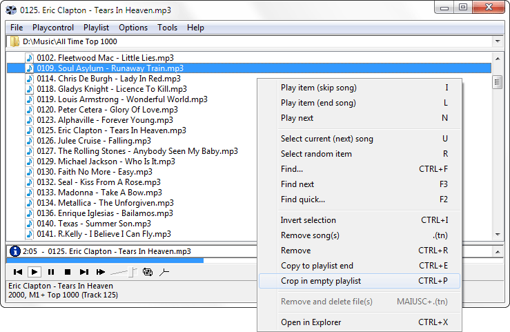Select '0136. Enrique Iglesias - Bailamos.mp3'
This screenshot has height=332, width=510.
pos(105,213)
